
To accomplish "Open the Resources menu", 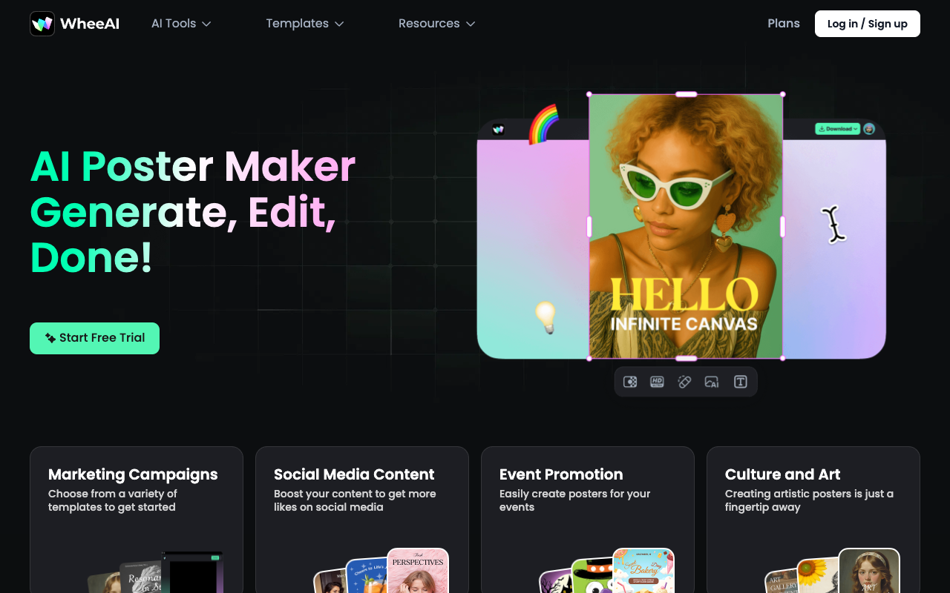I will [436, 23].
